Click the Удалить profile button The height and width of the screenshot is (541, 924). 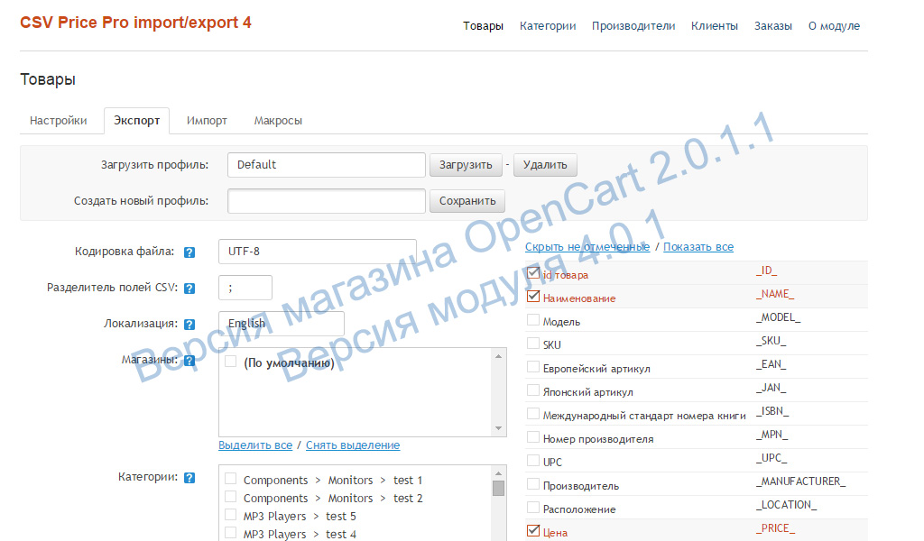click(x=545, y=165)
